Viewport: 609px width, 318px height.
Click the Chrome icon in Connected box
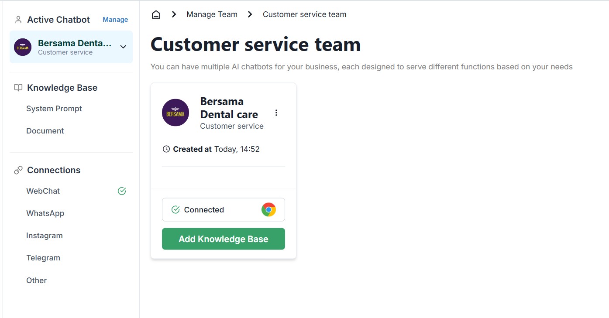click(x=268, y=210)
